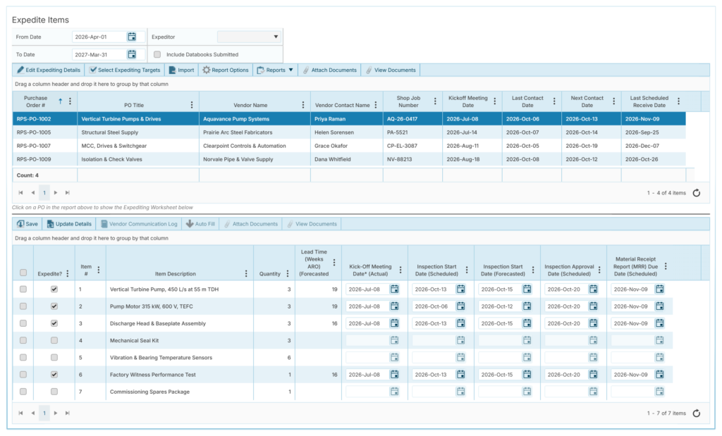The image size is (722, 436).
Task: Click Update Details button
Action: (x=69, y=224)
